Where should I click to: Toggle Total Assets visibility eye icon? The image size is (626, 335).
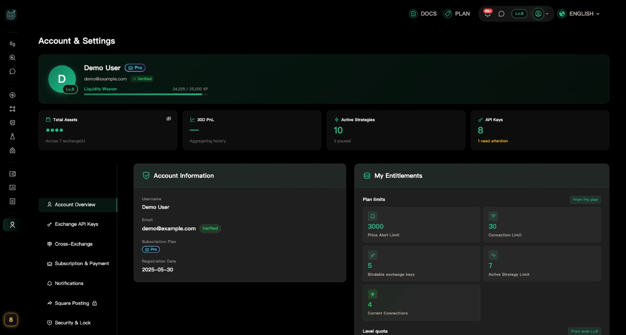pyautogui.click(x=169, y=119)
